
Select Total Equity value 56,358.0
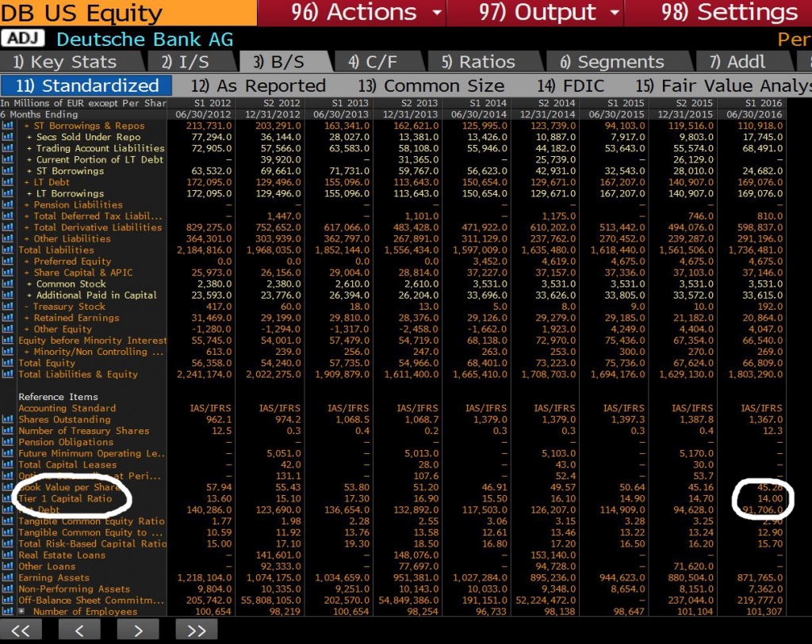(208, 363)
